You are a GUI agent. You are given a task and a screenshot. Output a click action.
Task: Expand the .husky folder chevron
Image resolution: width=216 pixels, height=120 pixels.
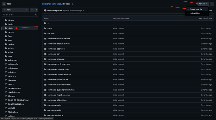click(x=3, y=24)
